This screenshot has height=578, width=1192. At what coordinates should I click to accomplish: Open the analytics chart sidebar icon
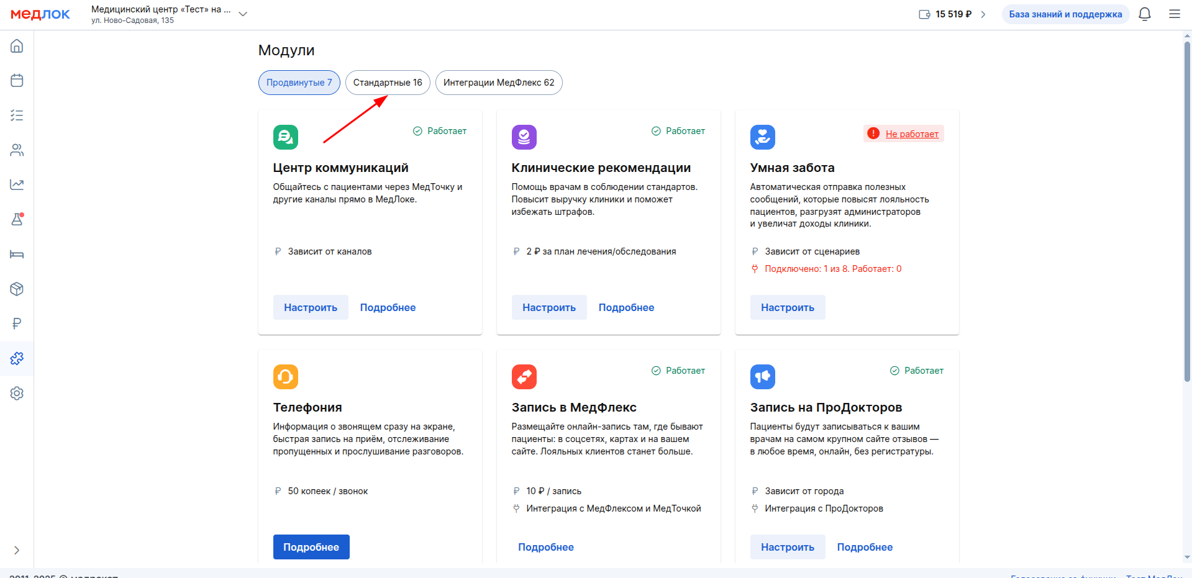click(x=17, y=184)
